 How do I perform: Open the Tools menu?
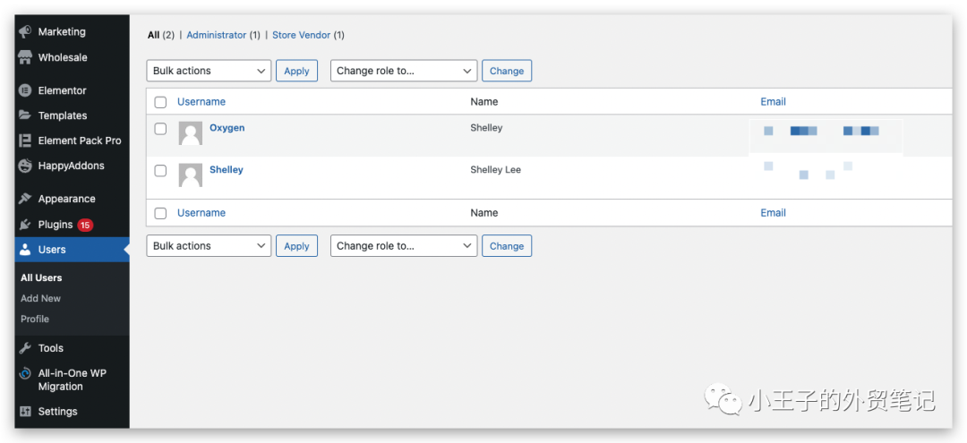tap(50, 348)
